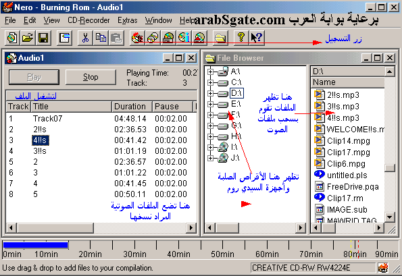The image size is (402, 276).
Task: Select track with duration 00:50.11
Action: click(101, 194)
